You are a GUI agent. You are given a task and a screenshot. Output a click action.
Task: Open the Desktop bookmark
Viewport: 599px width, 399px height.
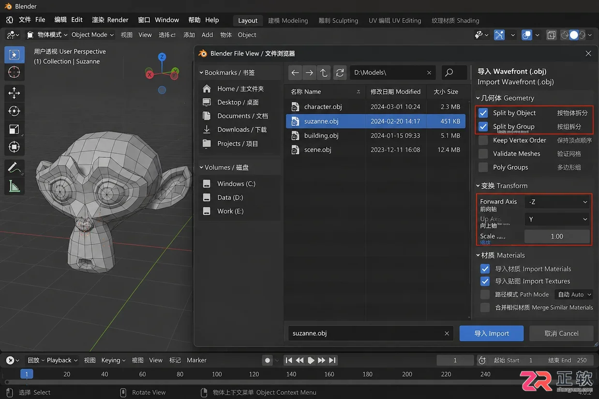tap(239, 103)
